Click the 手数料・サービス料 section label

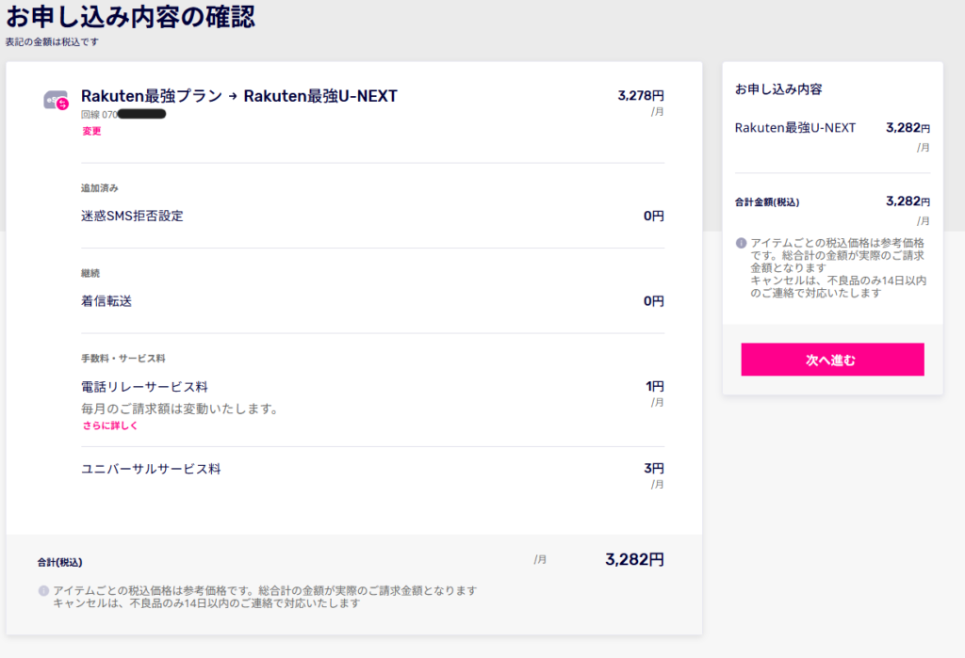coord(123,359)
